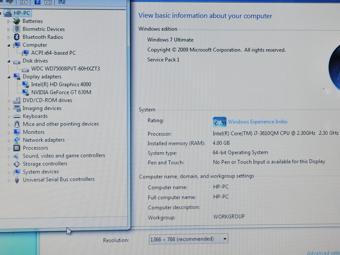Click the Sound controllers speaker icon
Screen dimensions: 340x255
pos(17,156)
